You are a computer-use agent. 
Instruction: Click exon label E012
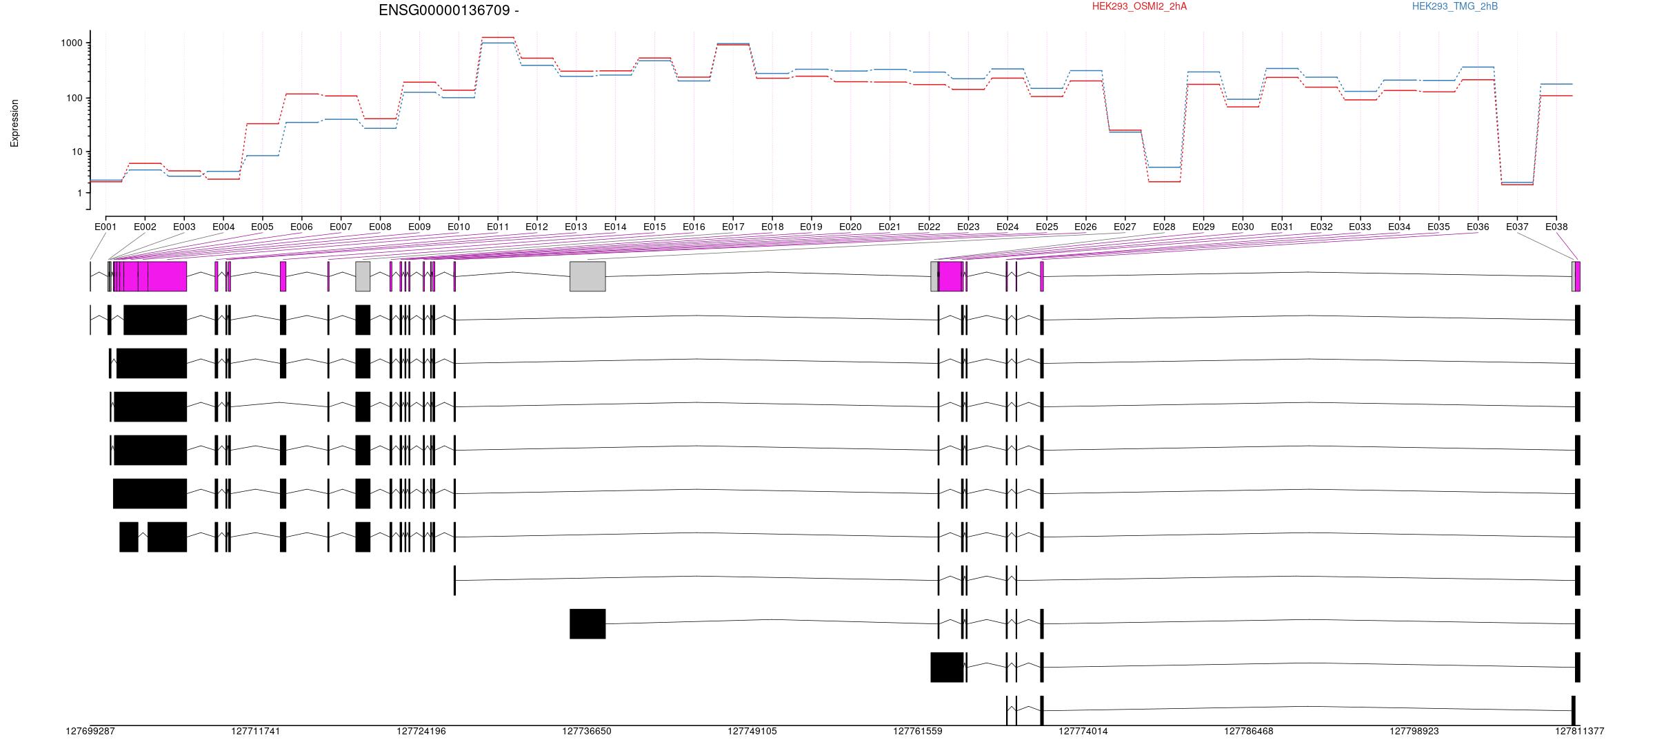536,227
